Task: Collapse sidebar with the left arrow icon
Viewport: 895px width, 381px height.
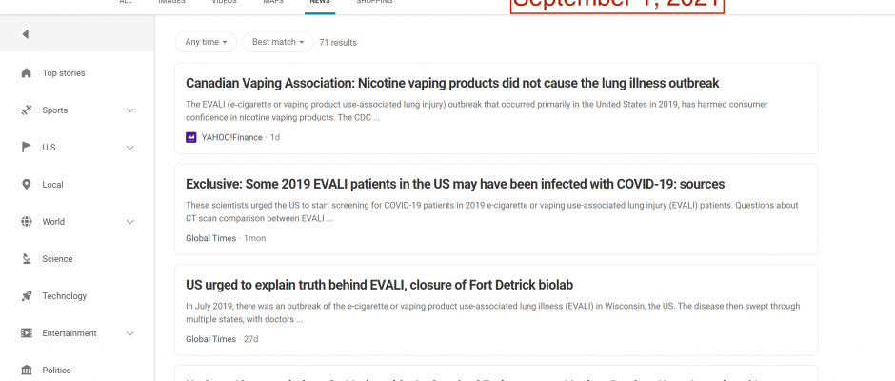Action: 25,34
